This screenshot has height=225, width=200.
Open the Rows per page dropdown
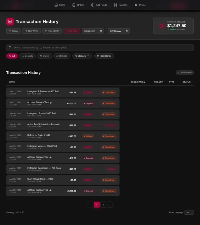coord(189,212)
